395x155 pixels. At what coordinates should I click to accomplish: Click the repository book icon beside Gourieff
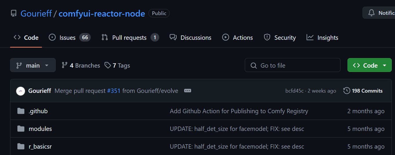coord(14,13)
